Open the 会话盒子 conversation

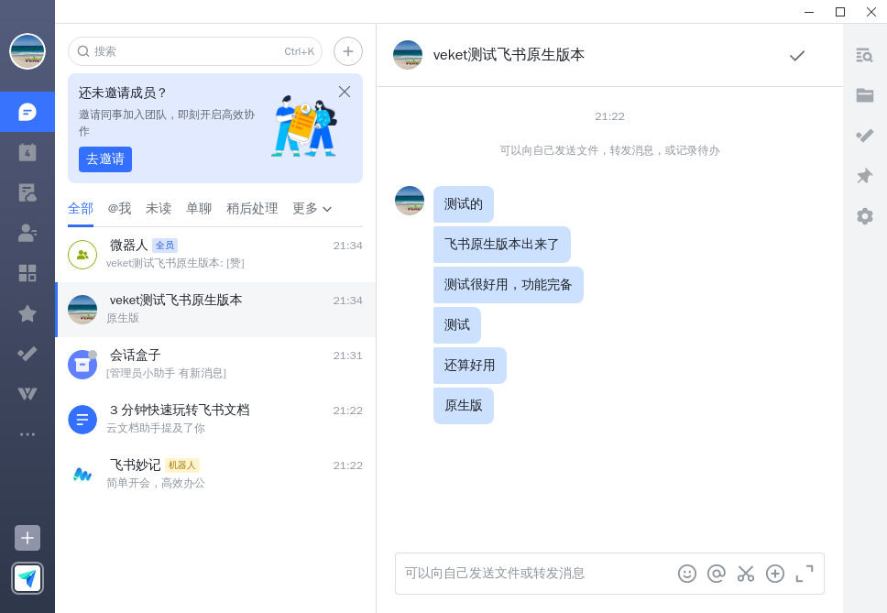point(215,364)
